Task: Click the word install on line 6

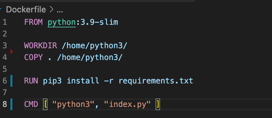Action: point(83,81)
